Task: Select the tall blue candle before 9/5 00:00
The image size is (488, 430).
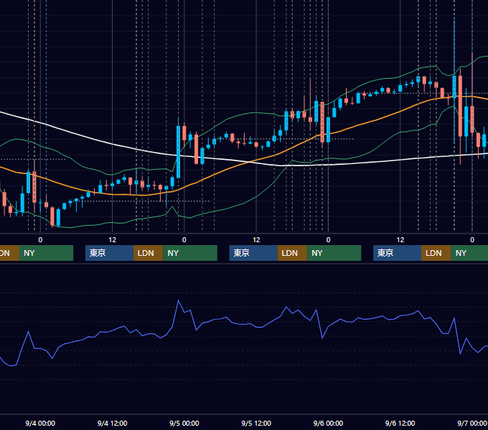Action: point(178,152)
